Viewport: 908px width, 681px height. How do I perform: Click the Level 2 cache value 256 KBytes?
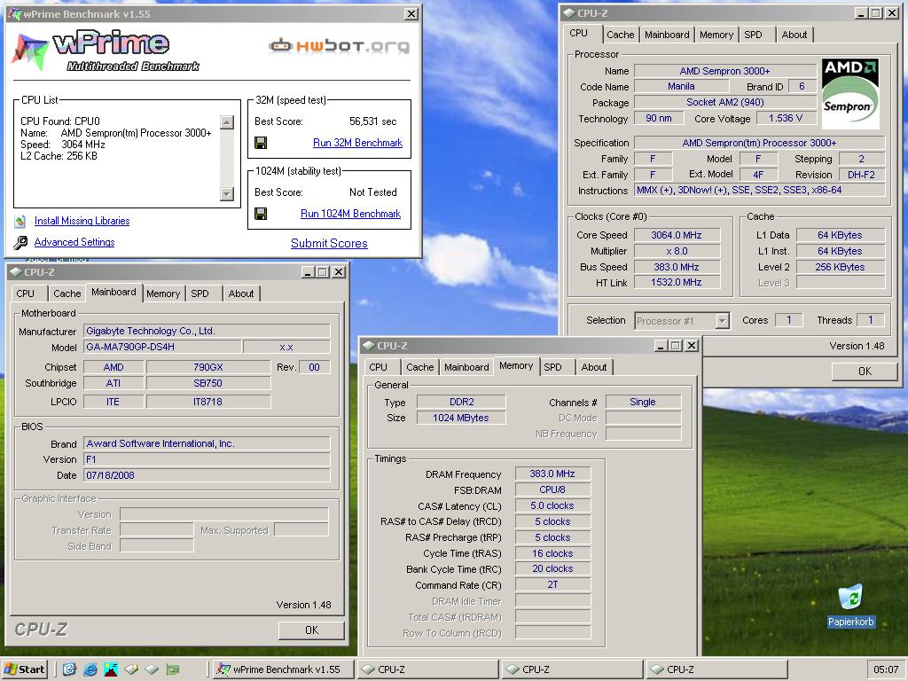coord(841,267)
